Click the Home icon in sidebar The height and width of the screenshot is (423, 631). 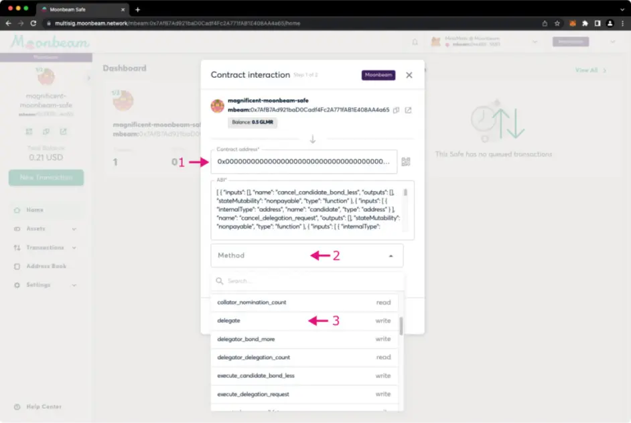17,210
